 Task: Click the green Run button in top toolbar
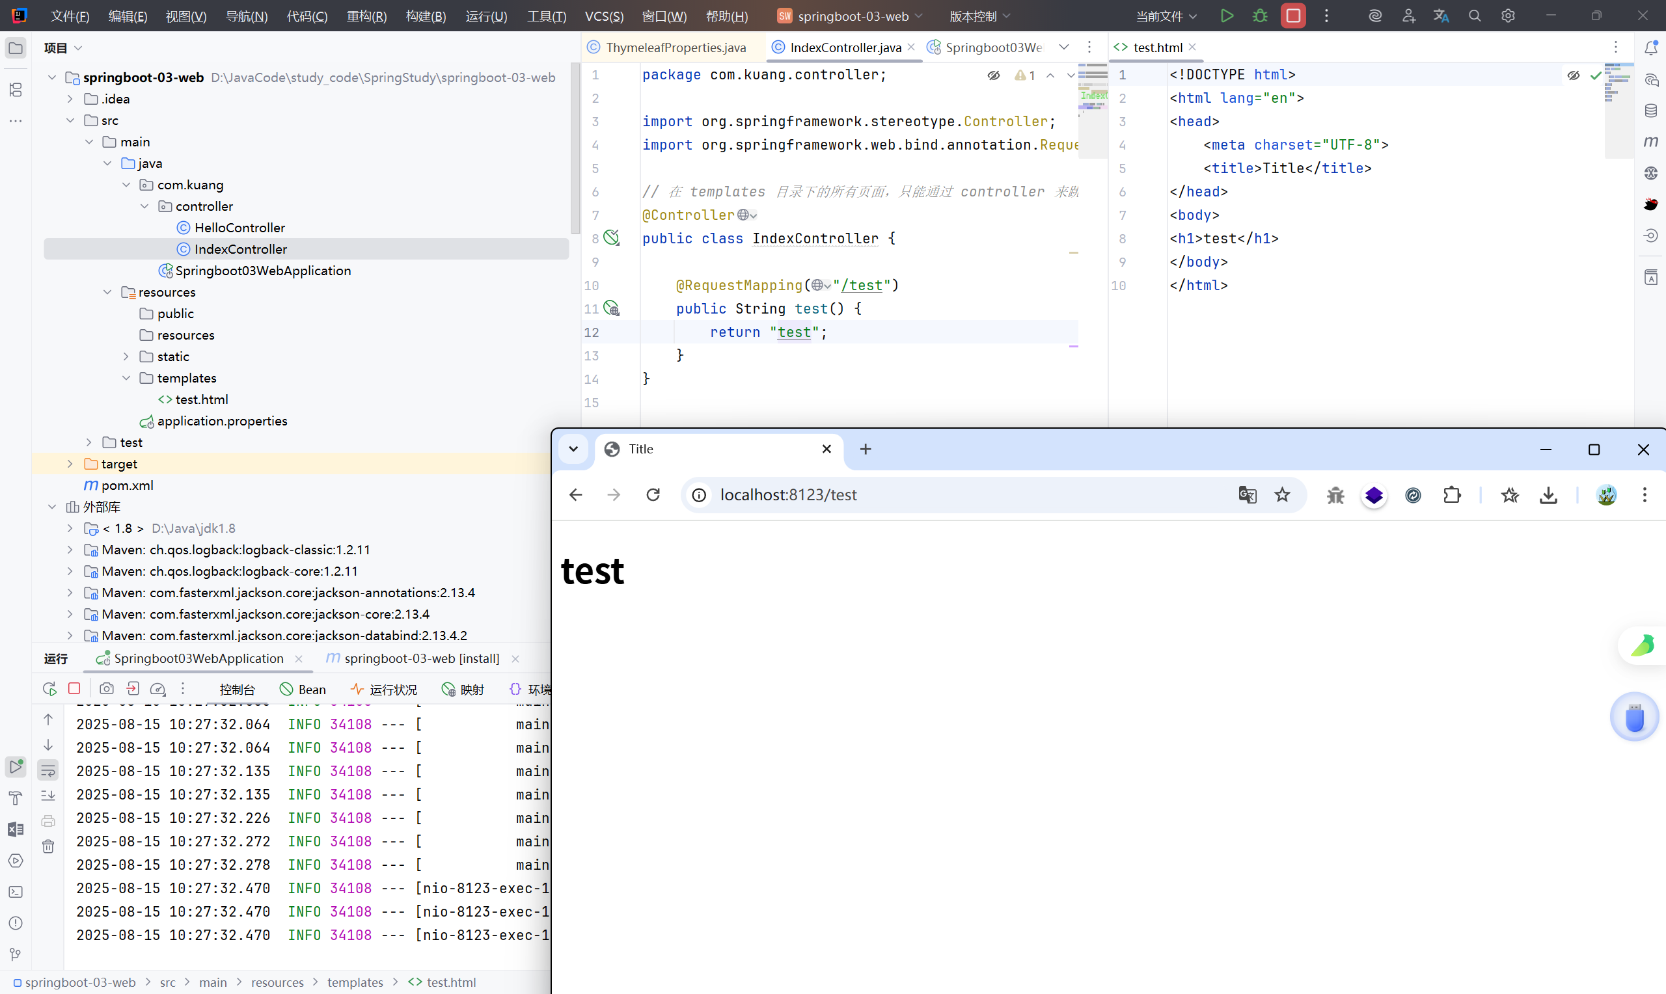(x=1227, y=16)
